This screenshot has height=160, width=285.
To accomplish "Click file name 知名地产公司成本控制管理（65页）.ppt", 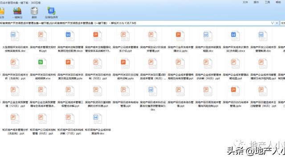I will [x=43, y=132].
